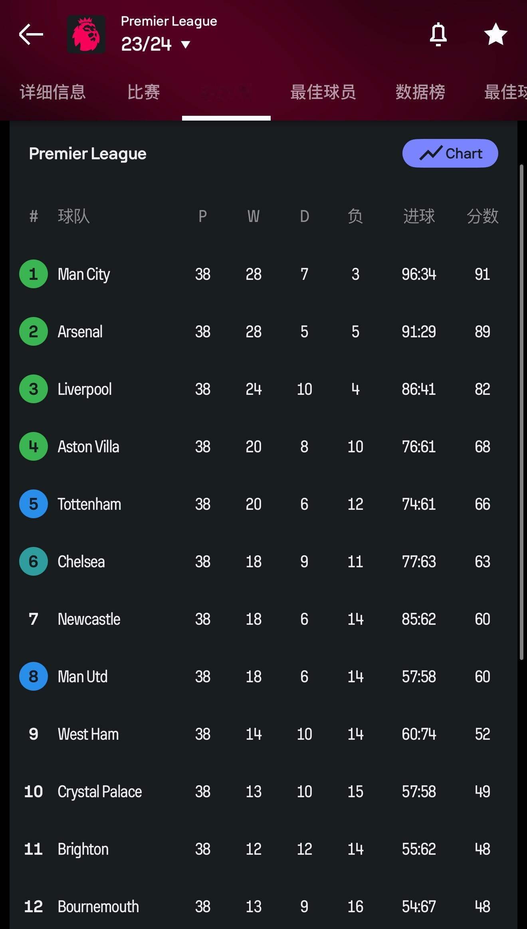Switch to the 比赛 tab

pos(144,92)
